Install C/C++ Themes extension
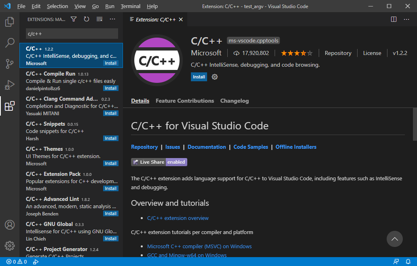The height and width of the screenshot is (266, 417). pos(111,163)
